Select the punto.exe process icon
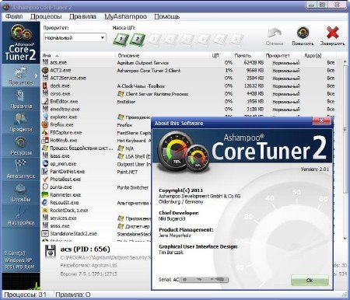The image size is (350, 300). [x=45, y=187]
